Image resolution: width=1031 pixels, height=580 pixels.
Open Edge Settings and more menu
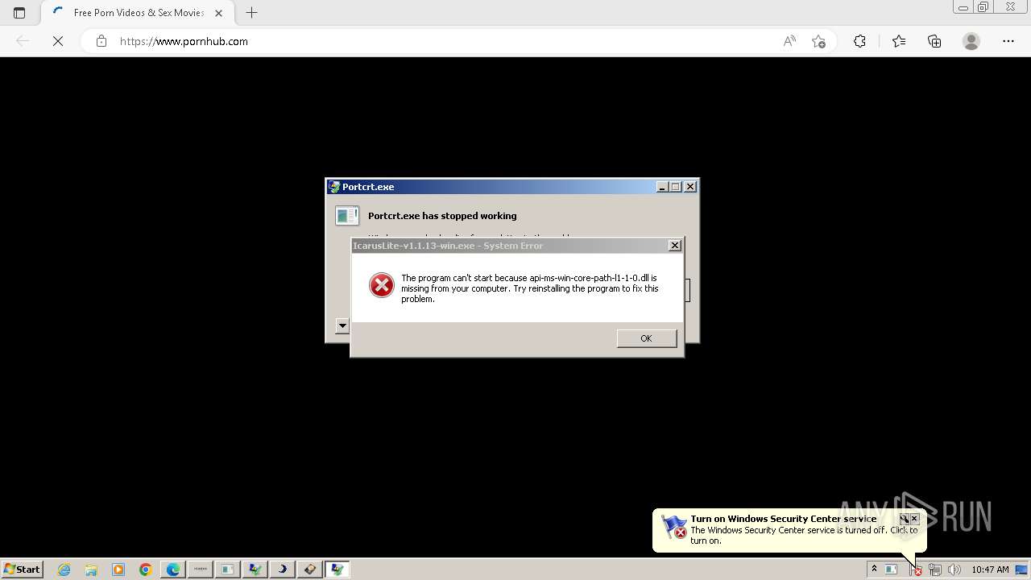pyautogui.click(x=1008, y=41)
